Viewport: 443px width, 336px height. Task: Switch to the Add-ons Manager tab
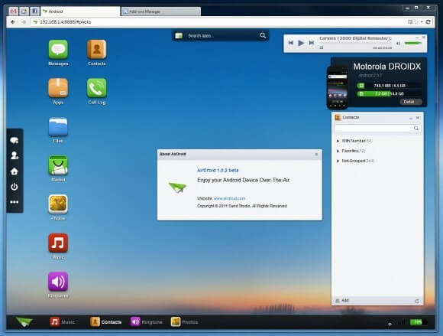click(161, 11)
